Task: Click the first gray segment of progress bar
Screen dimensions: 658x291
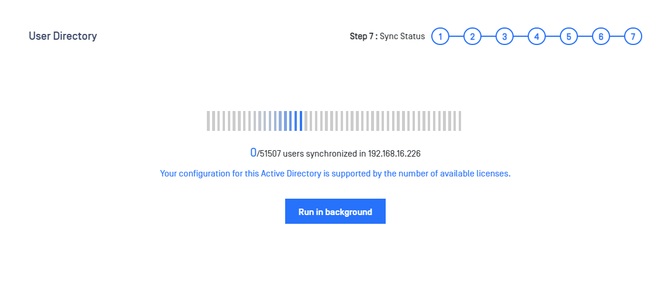Action: coord(208,121)
